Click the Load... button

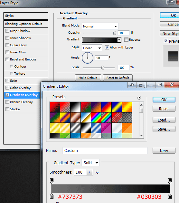[x=164, y=120]
